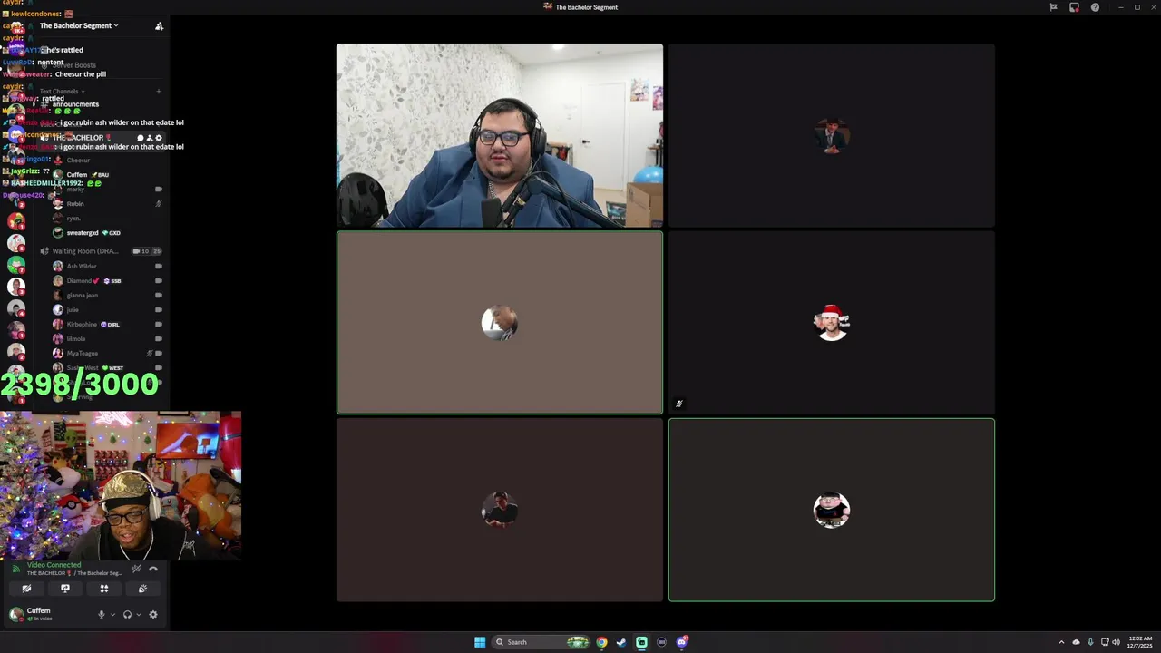Open the dark circular taskbar app after Streamlabs
1161x653 pixels.
(x=661, y=642)
